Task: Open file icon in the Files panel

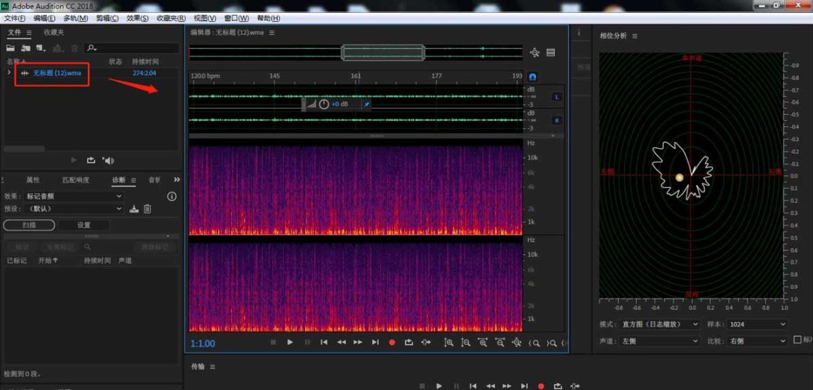Action: click(11, 48)
